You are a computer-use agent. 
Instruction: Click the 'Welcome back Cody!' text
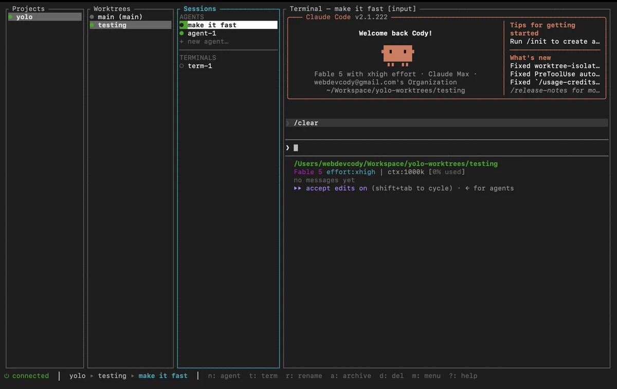395,33
